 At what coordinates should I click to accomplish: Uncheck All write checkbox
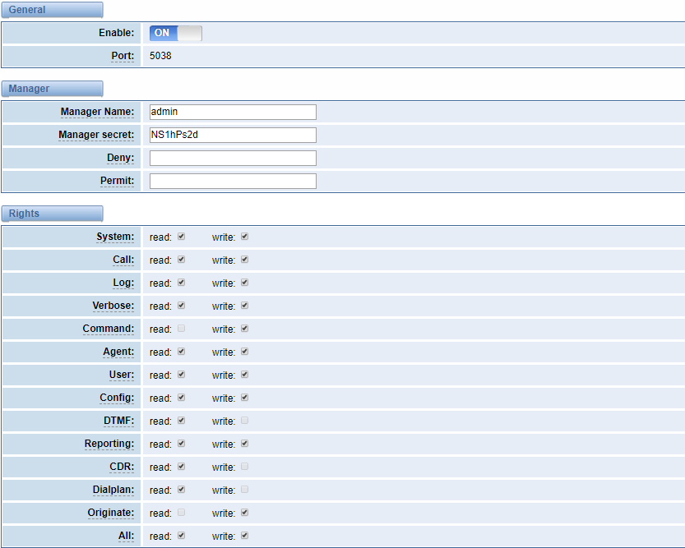pyautogui.click(x=245, y=536)
